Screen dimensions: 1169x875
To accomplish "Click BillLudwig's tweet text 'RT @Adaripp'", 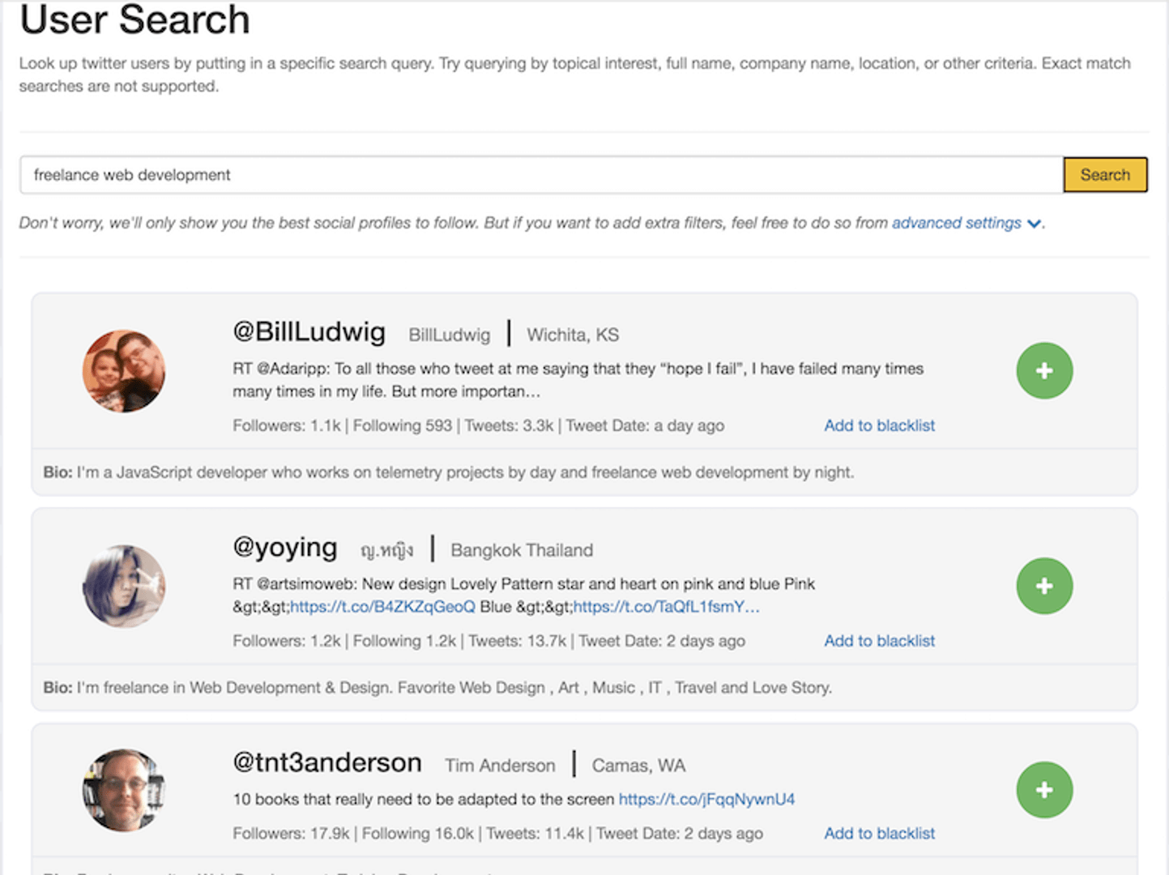I will tap(578, 380).
